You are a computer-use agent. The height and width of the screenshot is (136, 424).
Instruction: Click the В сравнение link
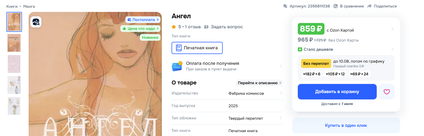click(352, 6)
